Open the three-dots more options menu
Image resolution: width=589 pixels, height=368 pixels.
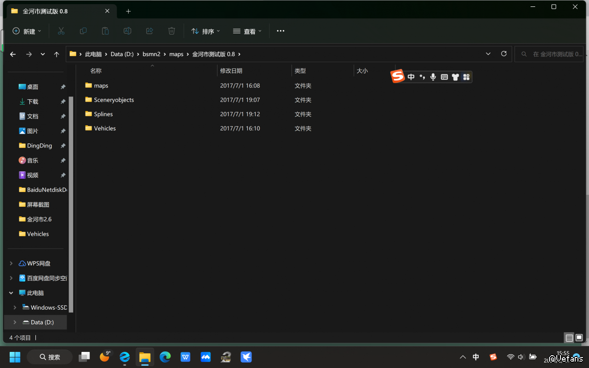coord(280,31)
